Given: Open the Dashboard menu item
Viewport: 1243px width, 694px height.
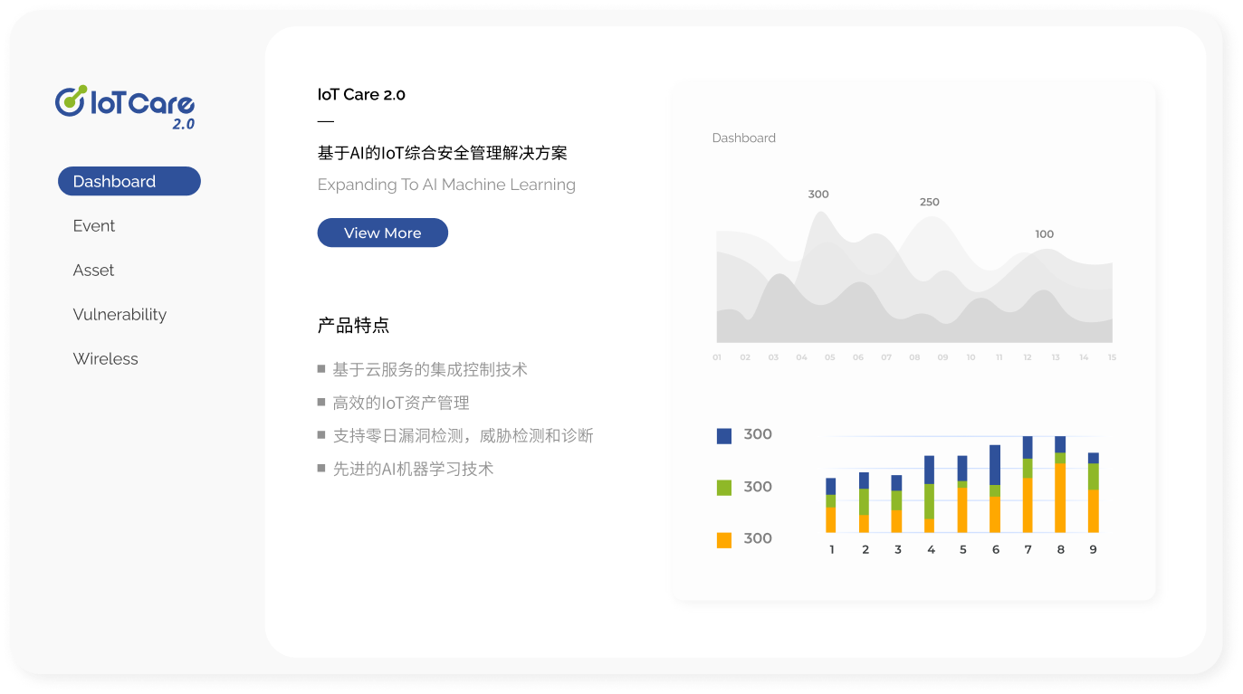Looking at the screenshot, I should 129,181.
